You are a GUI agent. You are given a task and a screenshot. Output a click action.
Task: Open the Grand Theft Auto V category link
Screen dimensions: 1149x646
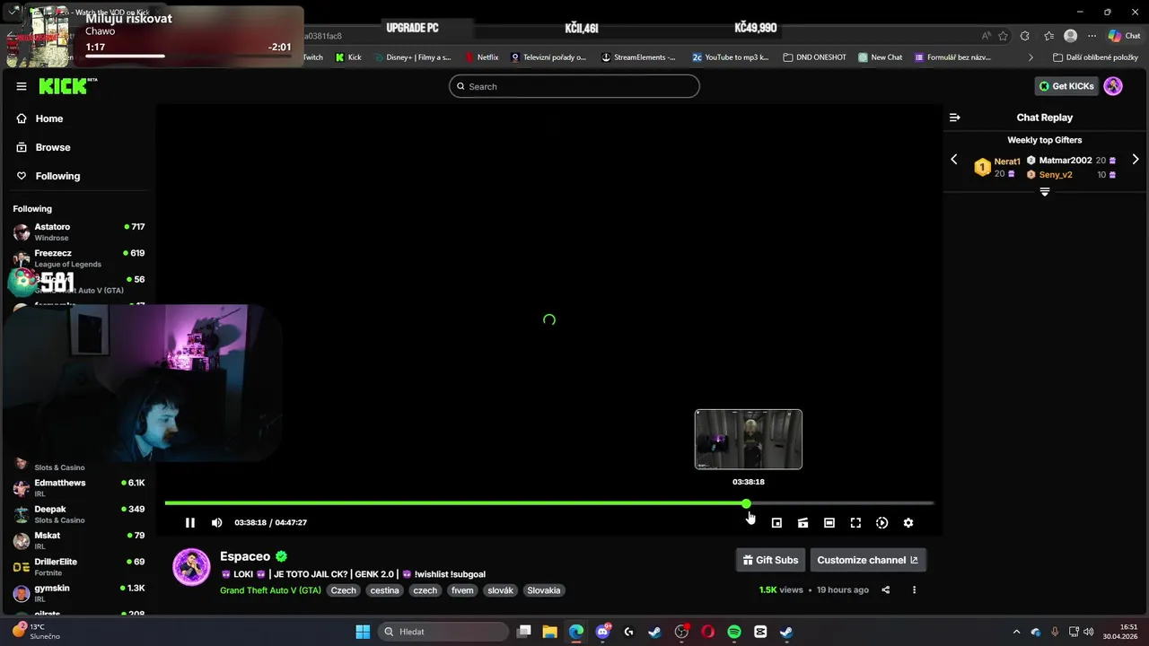coord(270,590)
